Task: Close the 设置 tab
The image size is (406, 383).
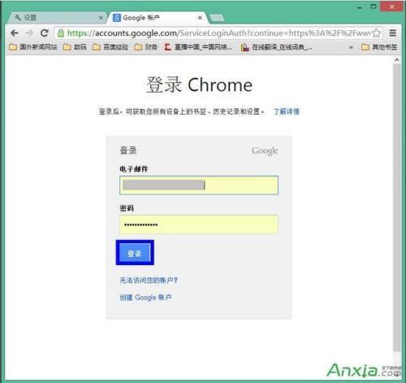Action: (x=101, y=18)
